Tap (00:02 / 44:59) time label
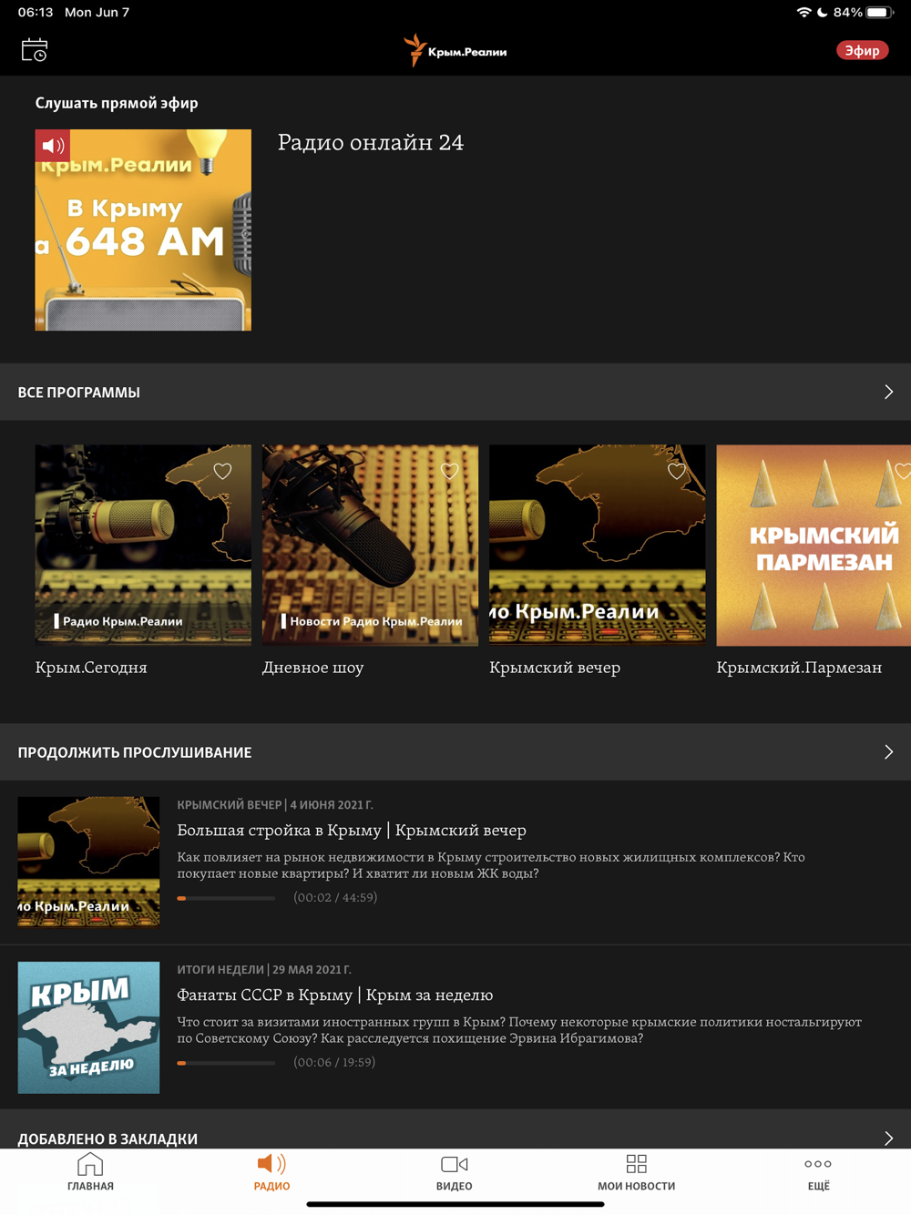Image resolution: width=911 pixels, height=1215 pixels. click(335, 898)
